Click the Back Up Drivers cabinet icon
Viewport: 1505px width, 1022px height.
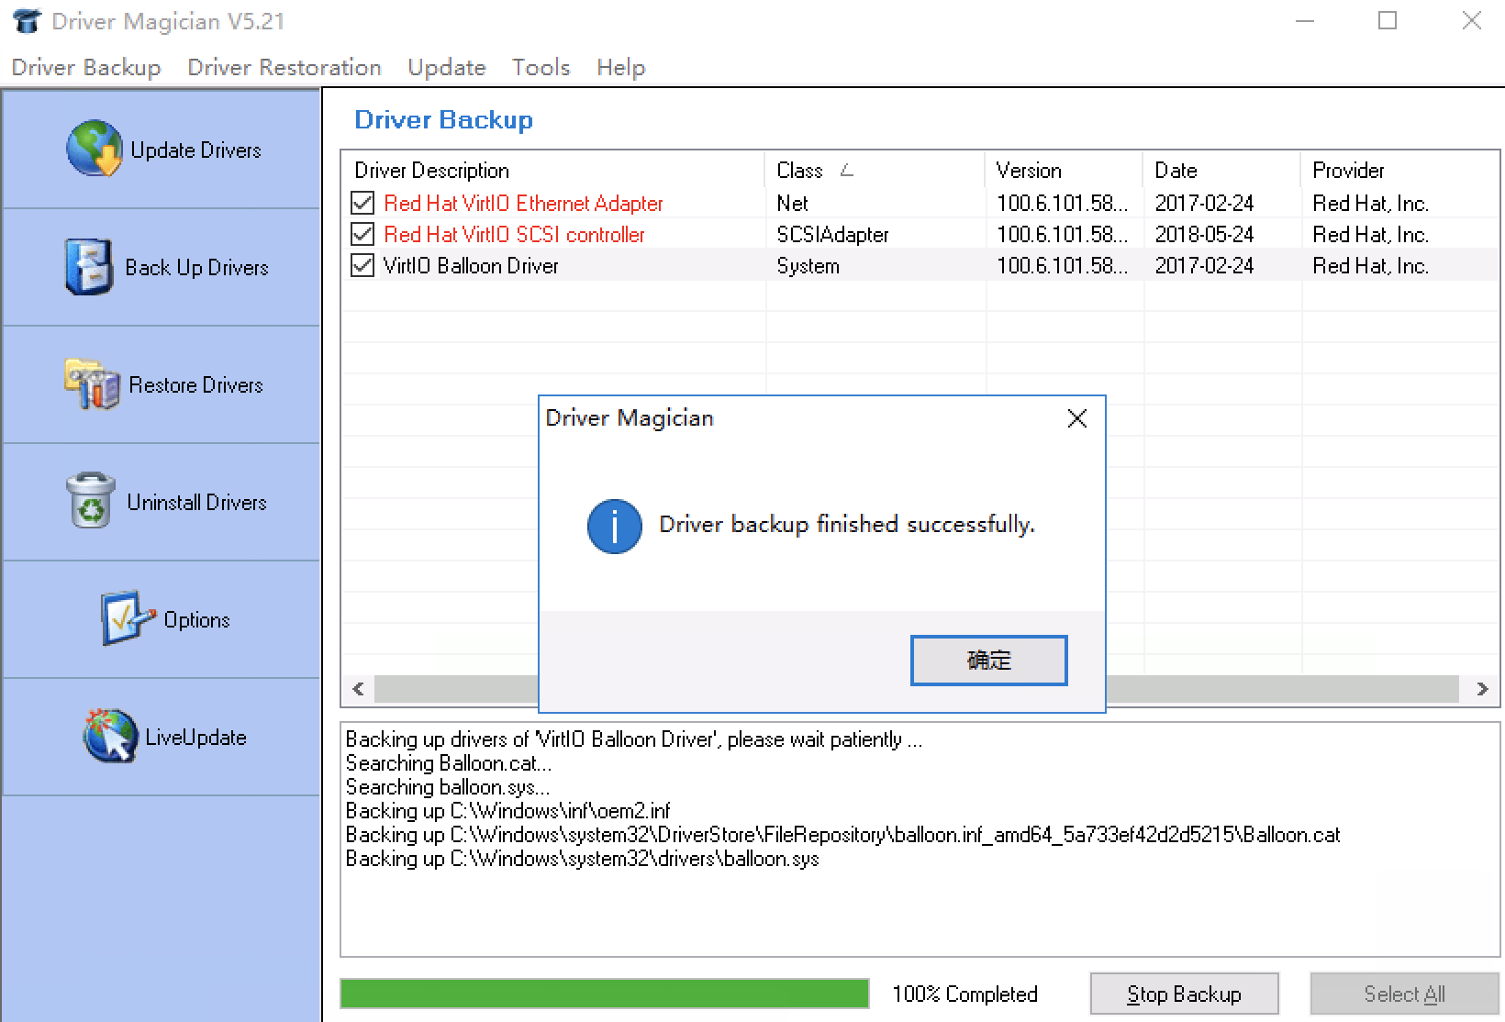point(89,267)
